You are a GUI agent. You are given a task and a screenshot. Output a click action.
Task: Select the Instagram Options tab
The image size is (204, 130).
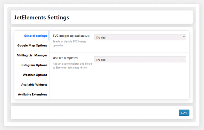click(34, 65)
